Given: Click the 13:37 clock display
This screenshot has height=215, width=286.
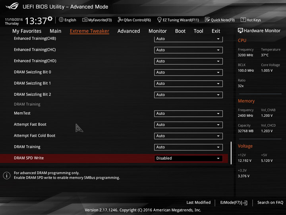Looking at the screenshot, I should click(36, 21).
